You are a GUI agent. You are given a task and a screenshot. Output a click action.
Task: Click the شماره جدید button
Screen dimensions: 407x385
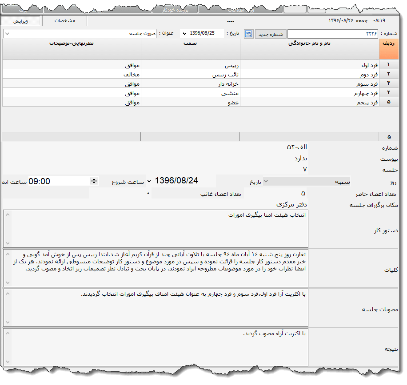tap(270, 34)
